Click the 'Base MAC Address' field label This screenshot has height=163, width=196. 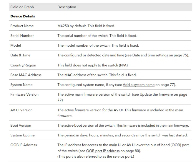click(26, 75)
